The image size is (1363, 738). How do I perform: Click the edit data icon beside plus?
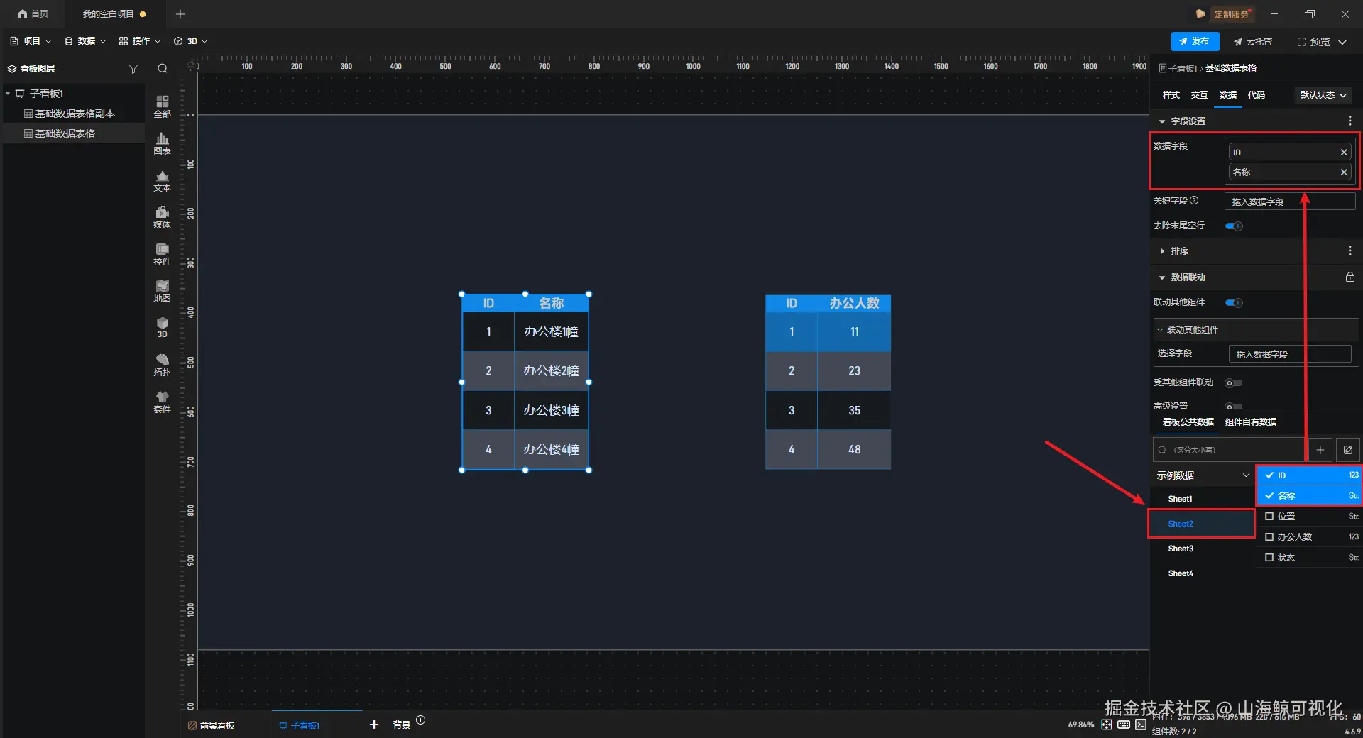pos(1348,450)
